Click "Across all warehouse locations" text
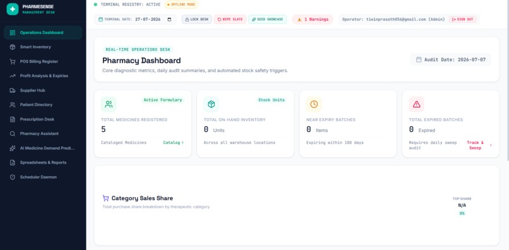This screenshot has height=250, width=509. [x=239, y=143]
